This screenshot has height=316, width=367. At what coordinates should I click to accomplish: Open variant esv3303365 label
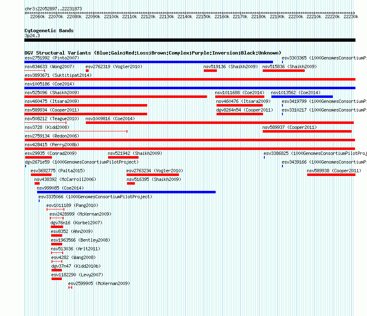pos(324,58)
